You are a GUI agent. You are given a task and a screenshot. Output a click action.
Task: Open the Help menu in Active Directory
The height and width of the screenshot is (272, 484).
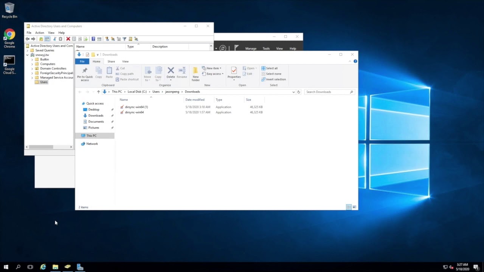click(61, 33)
